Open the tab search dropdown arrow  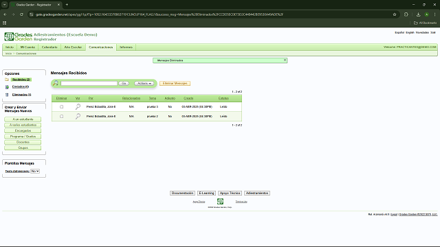[5, 5]
